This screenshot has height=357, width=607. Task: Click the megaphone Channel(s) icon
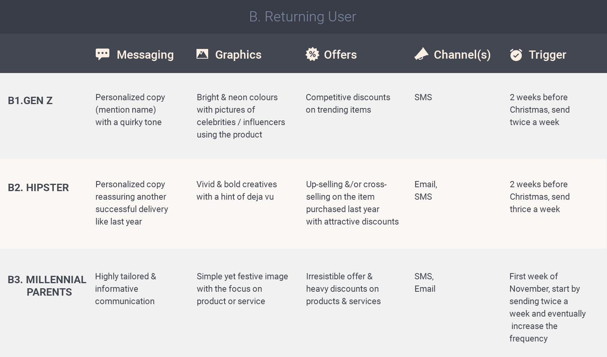(421, 54)
